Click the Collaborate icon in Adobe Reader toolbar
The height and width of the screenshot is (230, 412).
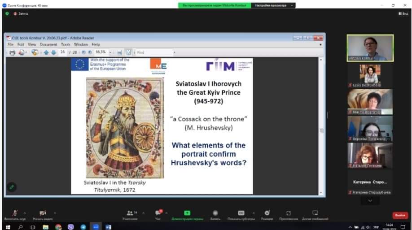35,52
